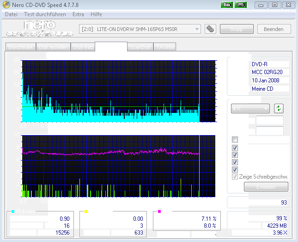Click the magenta Jitter legend square
Viewport: 298px width, 242px height.
[159, 211]
